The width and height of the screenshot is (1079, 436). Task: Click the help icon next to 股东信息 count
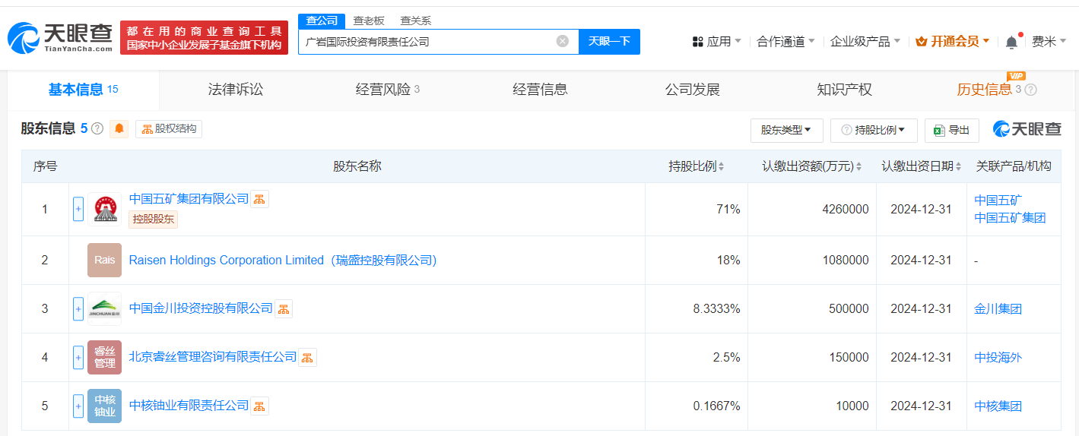[x=97, y=129]
